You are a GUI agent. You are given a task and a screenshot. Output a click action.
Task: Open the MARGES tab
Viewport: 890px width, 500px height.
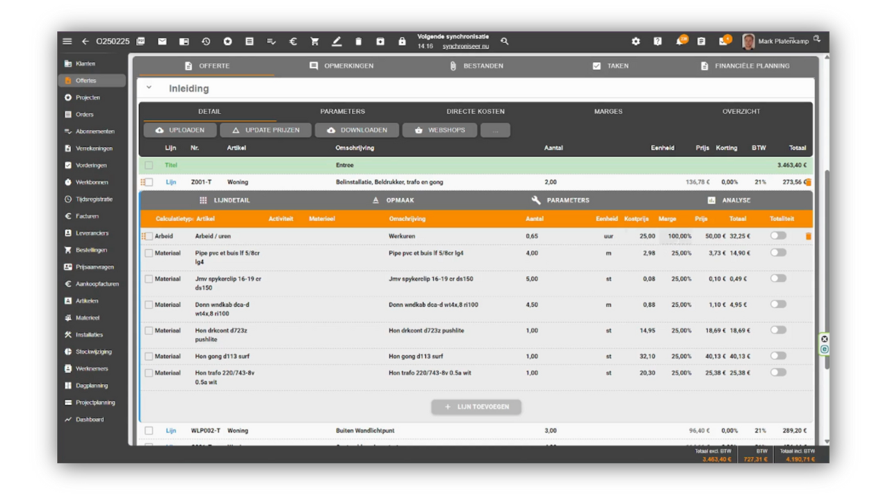[x=608, y=111]
